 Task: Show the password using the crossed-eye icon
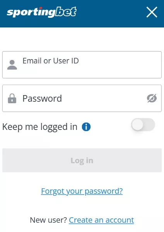(x=152, y=98)
